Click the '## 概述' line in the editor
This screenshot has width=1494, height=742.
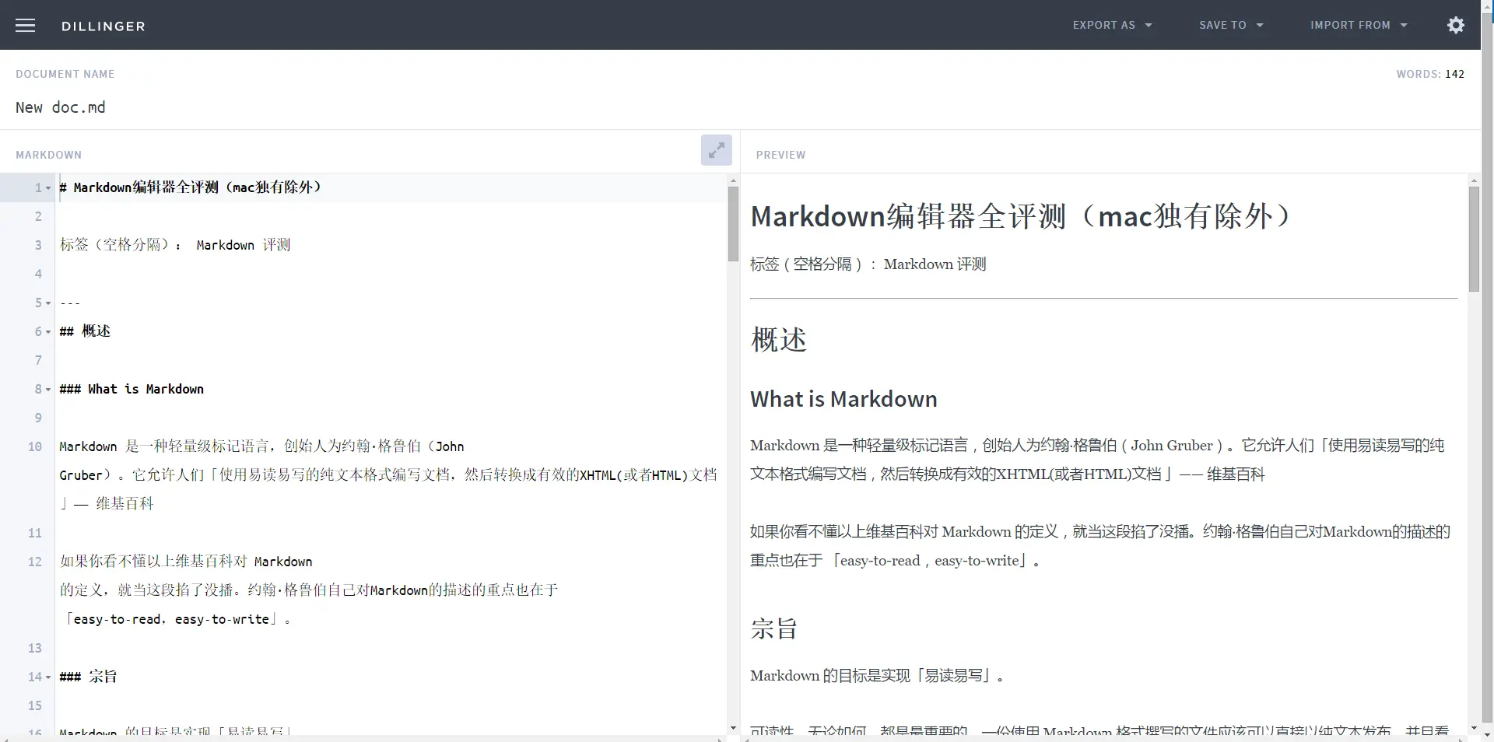coord(85,331)
